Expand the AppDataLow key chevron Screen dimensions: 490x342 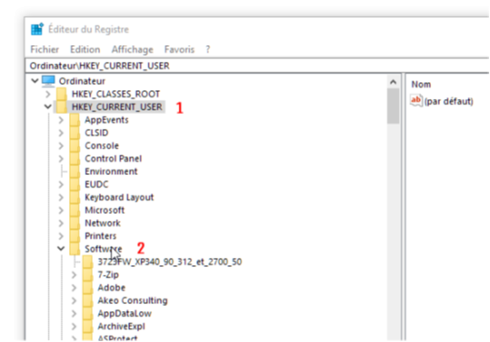pos(73,313)
